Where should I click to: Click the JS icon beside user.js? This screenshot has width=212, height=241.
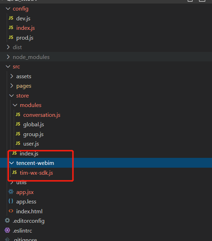coord(18,143)
